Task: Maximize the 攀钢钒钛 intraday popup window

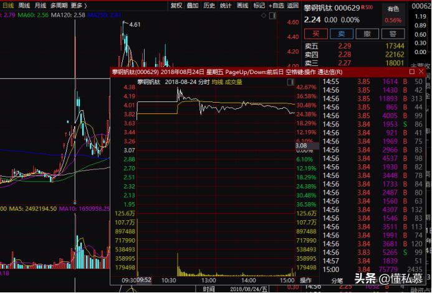Action: coord(412,72)
